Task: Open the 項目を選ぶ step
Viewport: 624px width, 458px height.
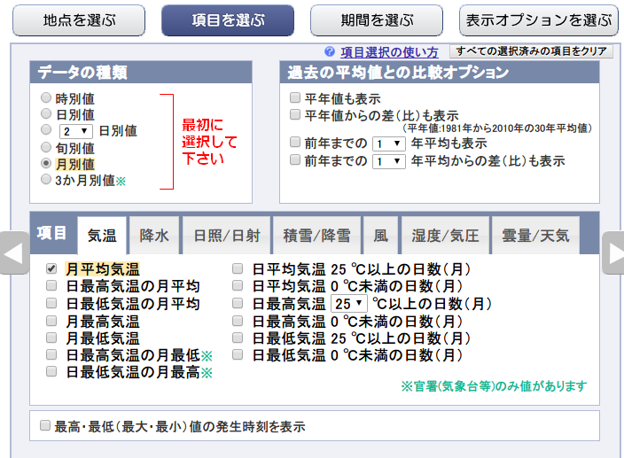Action: (x=228, y=20)
